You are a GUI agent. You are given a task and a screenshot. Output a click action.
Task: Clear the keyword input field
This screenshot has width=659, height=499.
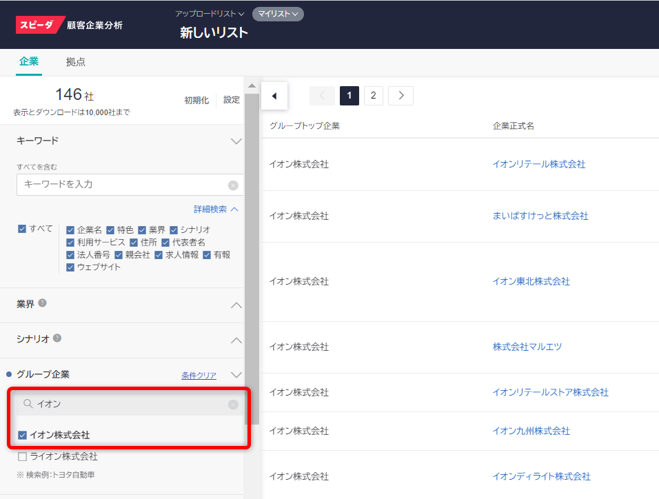coord(233,185)
